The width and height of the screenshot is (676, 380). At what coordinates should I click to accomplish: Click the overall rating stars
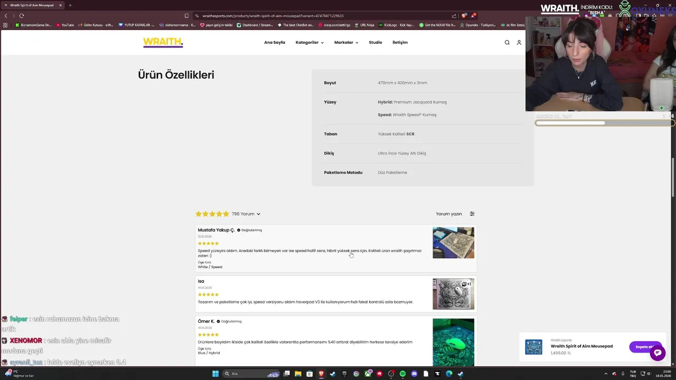pos(212,214)
